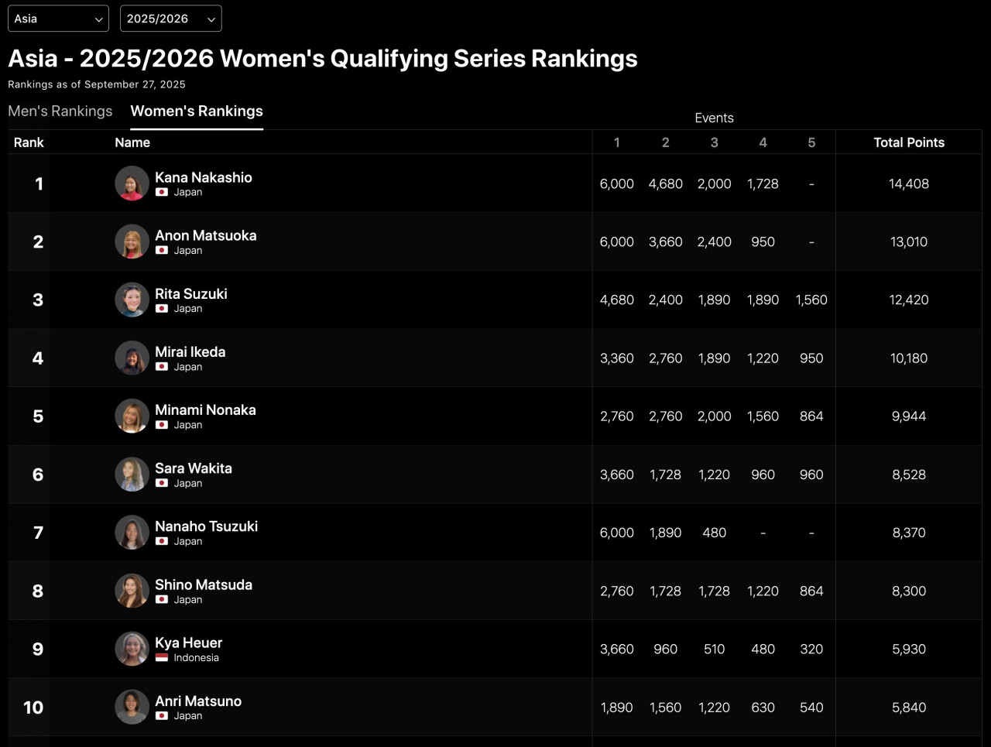Click Anon Matsuoka's avatar picture

132,242
